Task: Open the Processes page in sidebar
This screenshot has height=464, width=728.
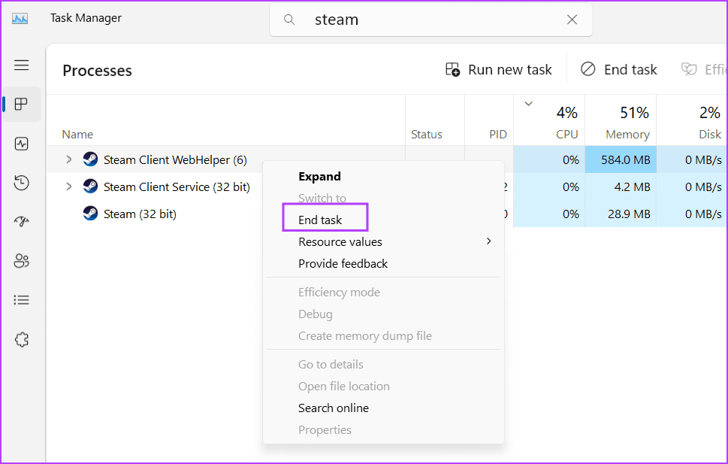Action: (x=21, y=104)
